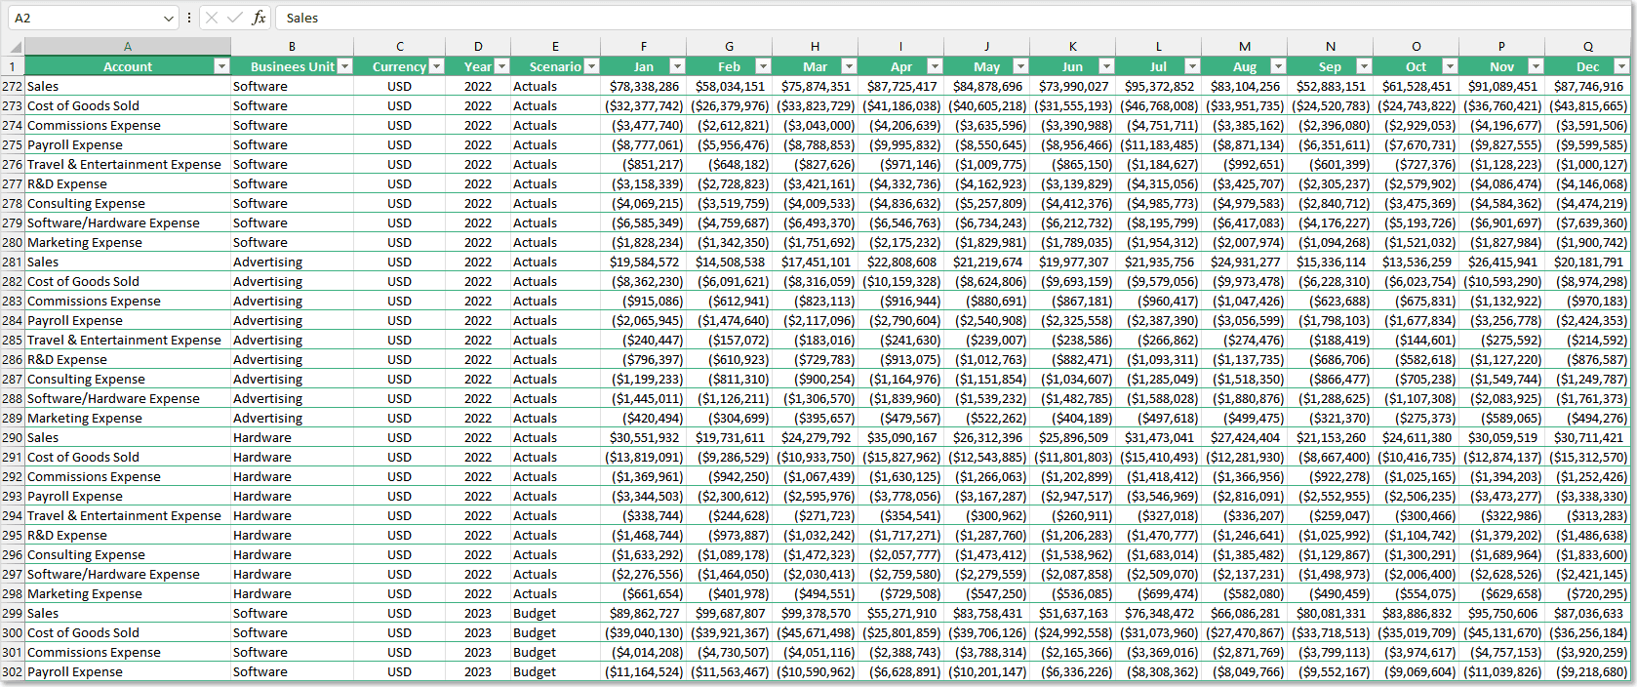Open the Name Box dropdown arrow

click(x=169, y=18)
